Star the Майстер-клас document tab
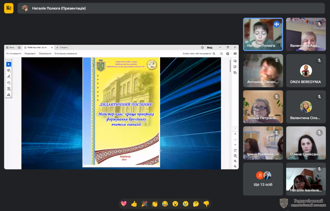This screenshot has height=211, width=330. tap(25, 47)
